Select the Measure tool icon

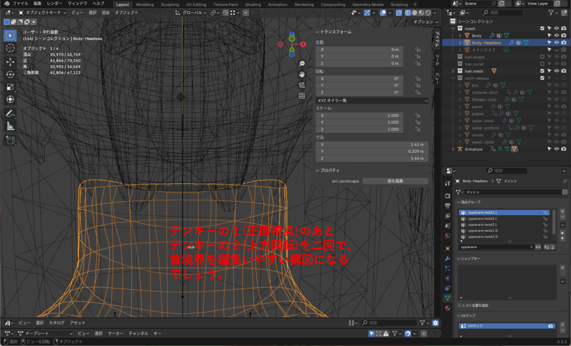10,126
